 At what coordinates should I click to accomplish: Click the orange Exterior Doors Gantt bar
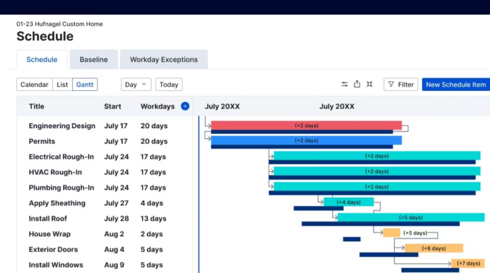[x=434, y=248]
